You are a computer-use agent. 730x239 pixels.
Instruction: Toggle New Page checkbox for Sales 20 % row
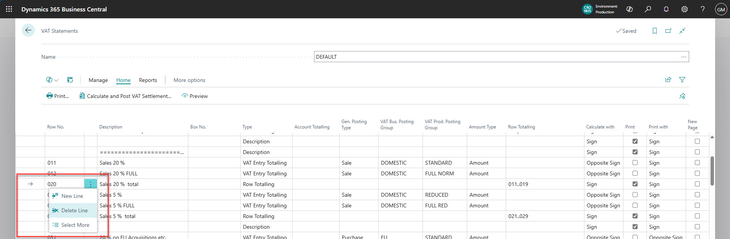697,163
